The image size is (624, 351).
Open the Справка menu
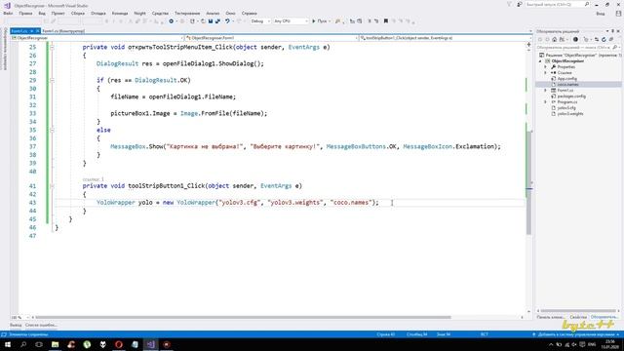pyautogui.click(x=250, y=13)
